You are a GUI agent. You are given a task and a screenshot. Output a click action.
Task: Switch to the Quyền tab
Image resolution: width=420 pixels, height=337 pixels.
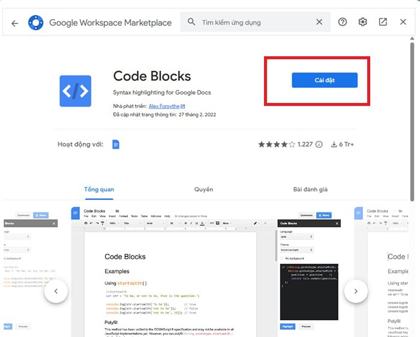click(x=203, y=190)
